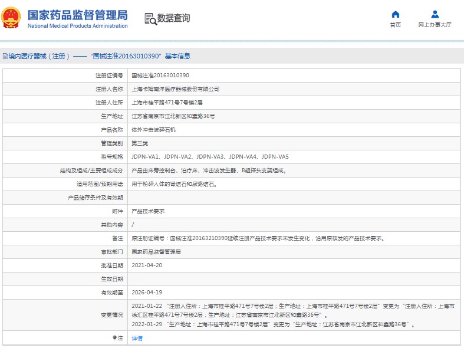Click the 型号规格 row label

(x=112, y=157)
